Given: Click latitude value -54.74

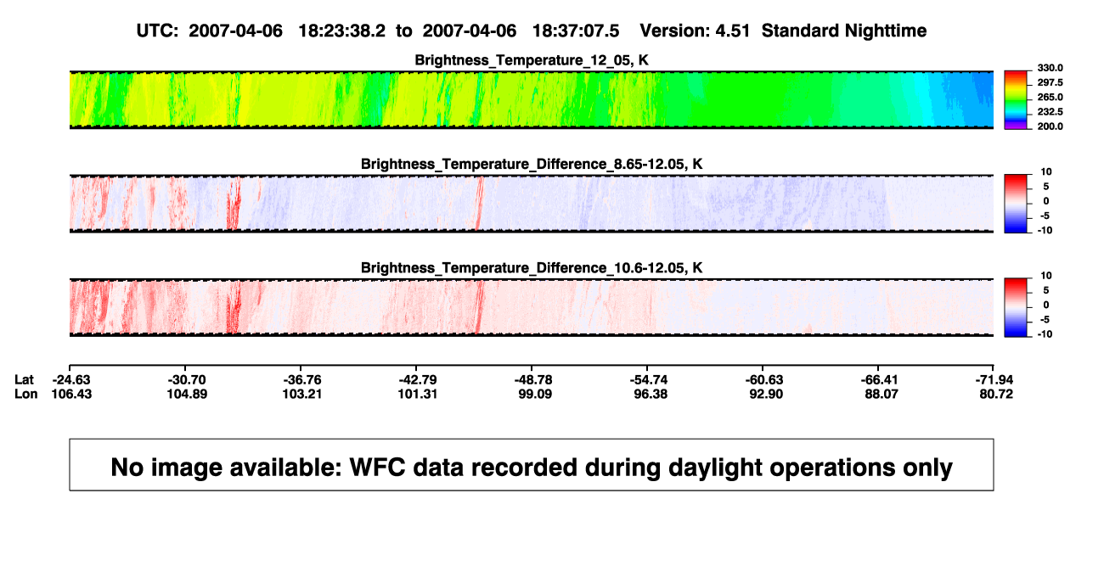Looking at the screenshot, I should [648, 379].
